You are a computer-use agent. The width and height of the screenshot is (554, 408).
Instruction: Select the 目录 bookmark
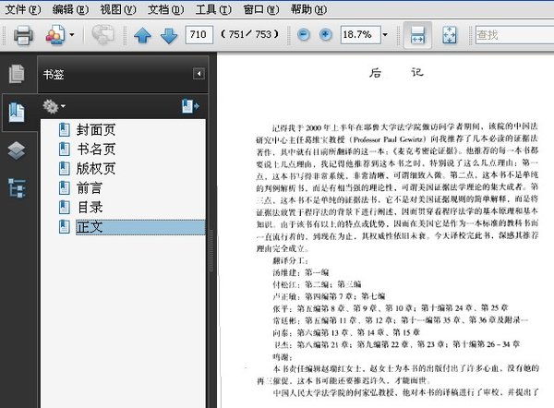pyautogui.click(x=90, y=208)
